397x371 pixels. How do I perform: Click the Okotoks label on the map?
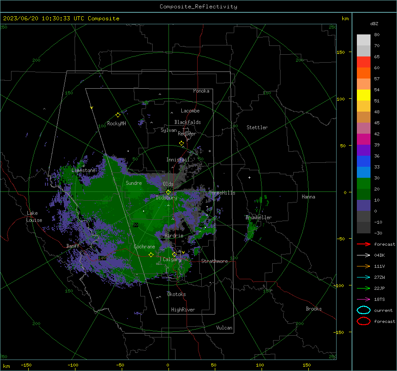pos(177,294)
